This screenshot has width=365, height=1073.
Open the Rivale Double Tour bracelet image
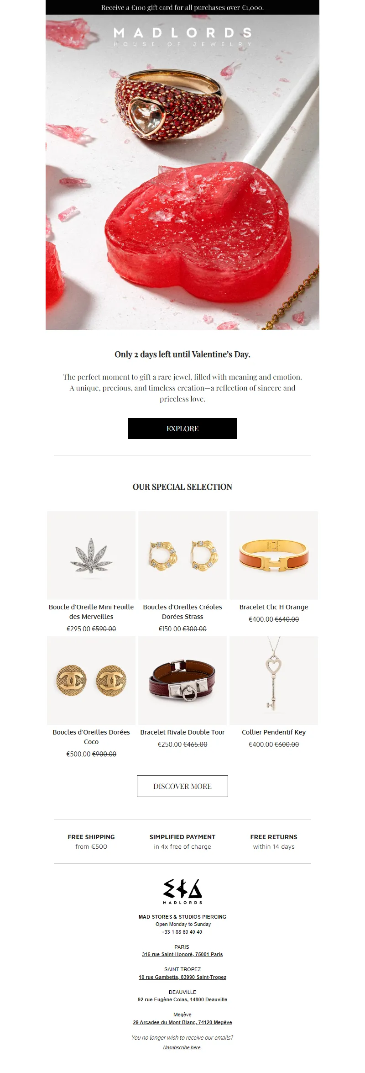pos(182,680)
